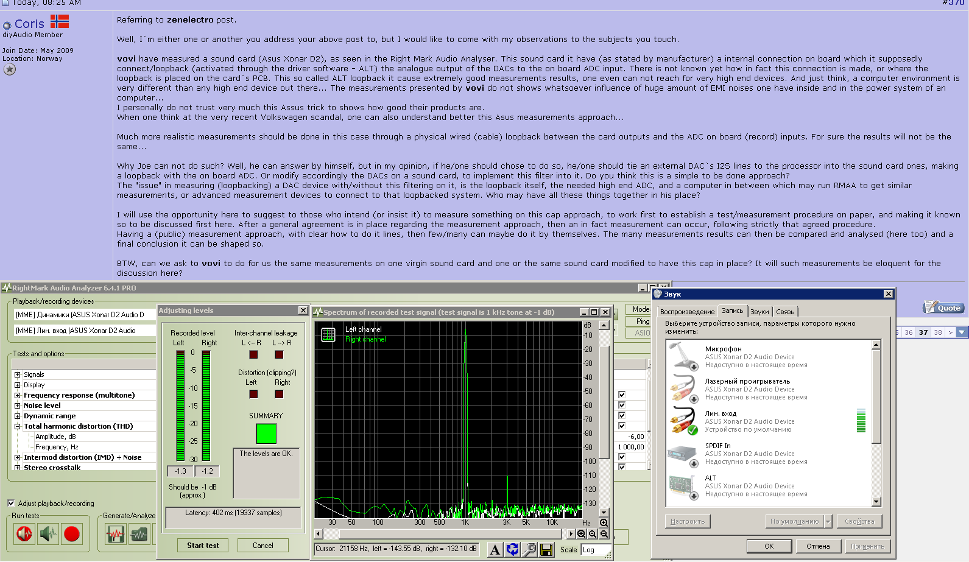Click the user online status icon before Coris

pyautogui.click(x=7, y=26)
